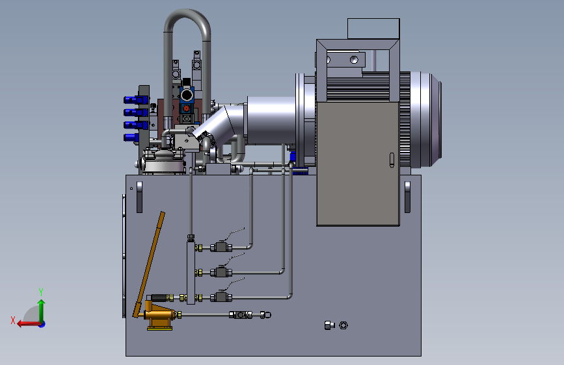Click the green Y axis of the orientation triad
The image size is (564, 365).
coord(42,310)
